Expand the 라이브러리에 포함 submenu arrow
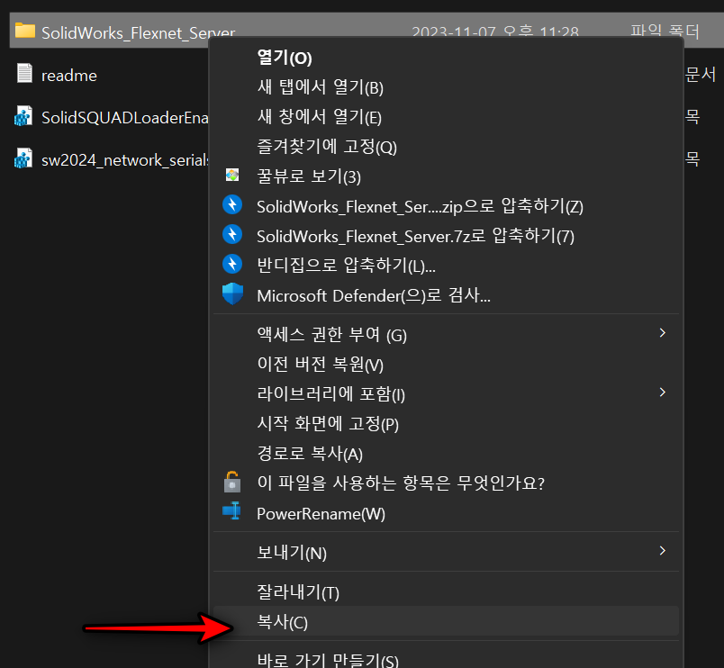The width and height of the screenshot is (724, 668). 663,392
